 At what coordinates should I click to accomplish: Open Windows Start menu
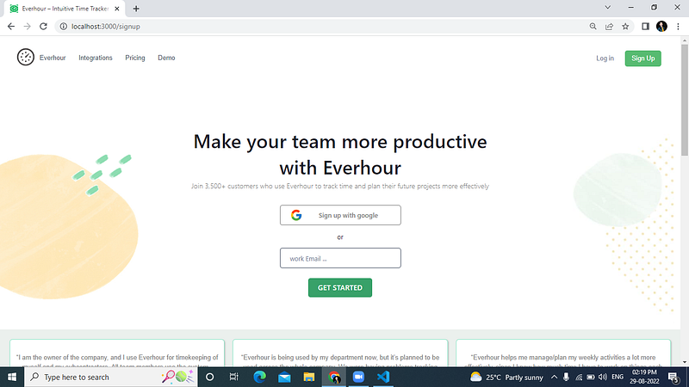12,377
